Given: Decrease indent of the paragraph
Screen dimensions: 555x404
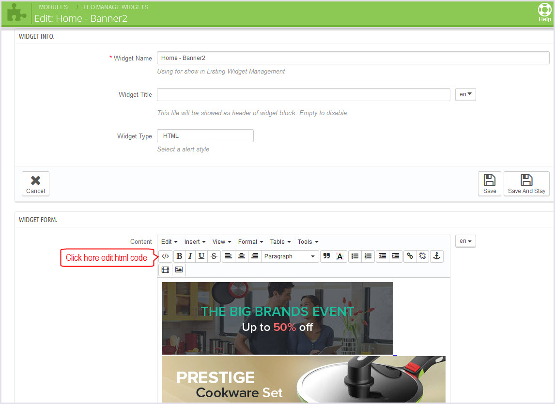Looking at the screenshot, I should tap(383, 256).
